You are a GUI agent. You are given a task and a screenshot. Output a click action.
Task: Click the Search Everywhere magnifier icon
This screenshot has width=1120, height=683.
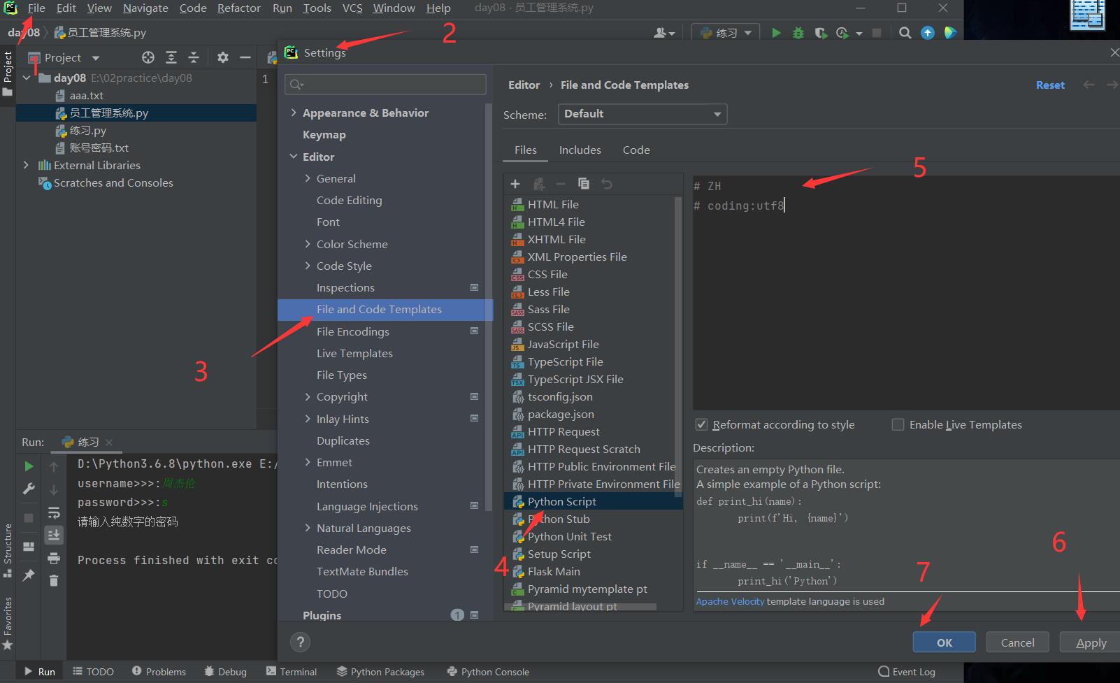click(905, 33)
